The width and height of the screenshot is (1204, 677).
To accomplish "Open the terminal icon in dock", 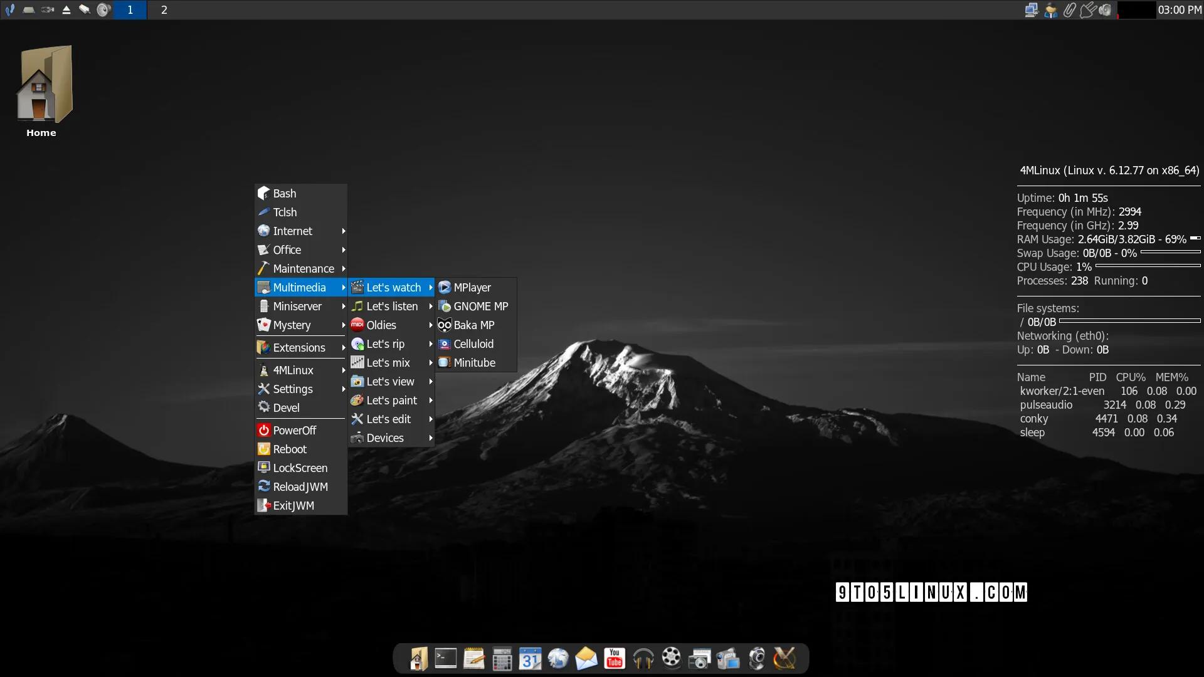I will [x=445, y=658].
